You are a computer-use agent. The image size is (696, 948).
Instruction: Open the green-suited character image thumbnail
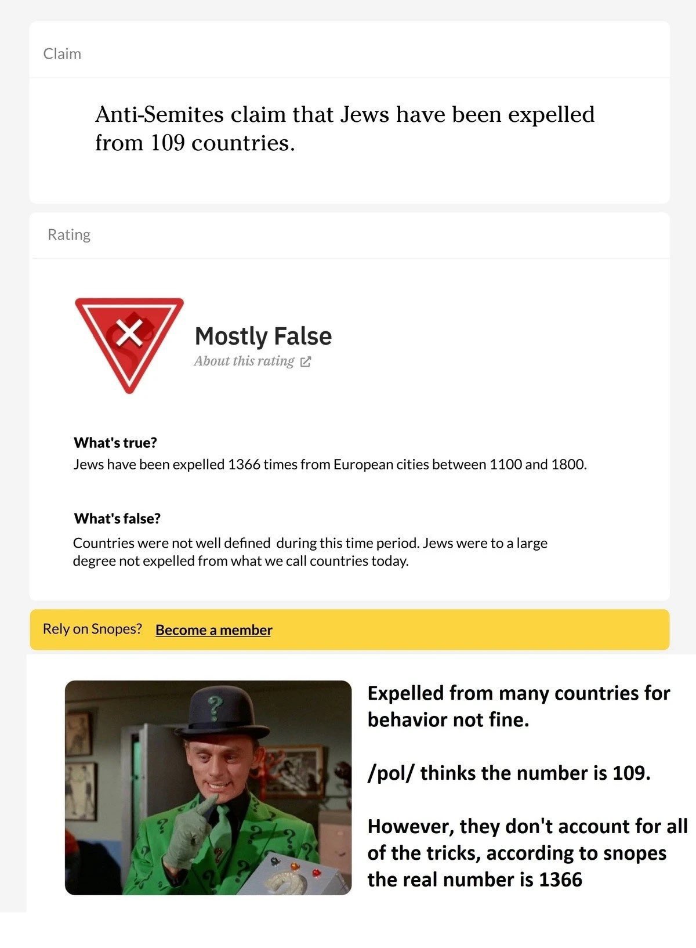tap(208, 787)
